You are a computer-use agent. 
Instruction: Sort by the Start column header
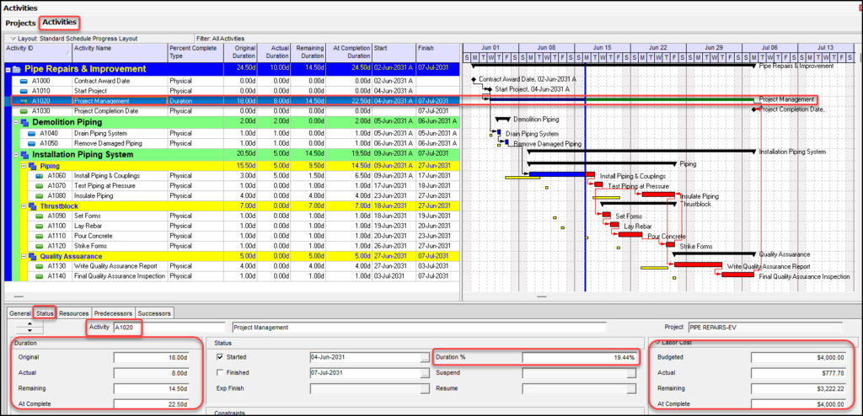[x=394, y=53]
